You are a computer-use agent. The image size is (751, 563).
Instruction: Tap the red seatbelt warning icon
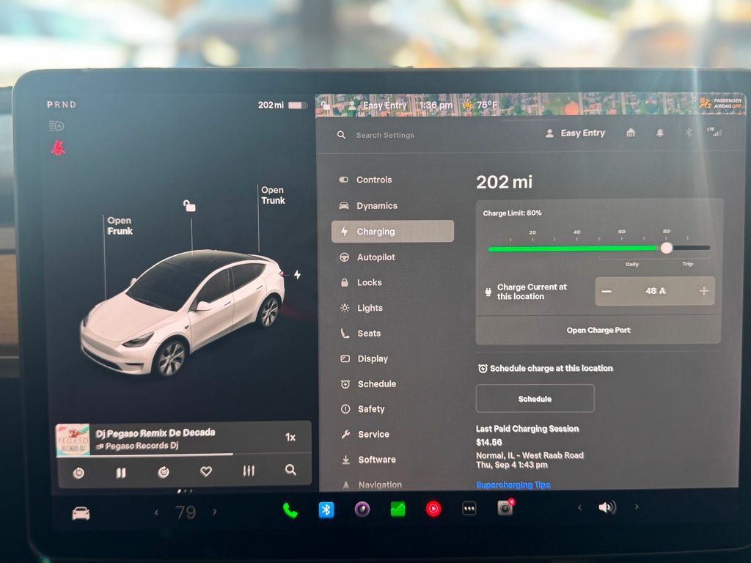coord(58,148)
